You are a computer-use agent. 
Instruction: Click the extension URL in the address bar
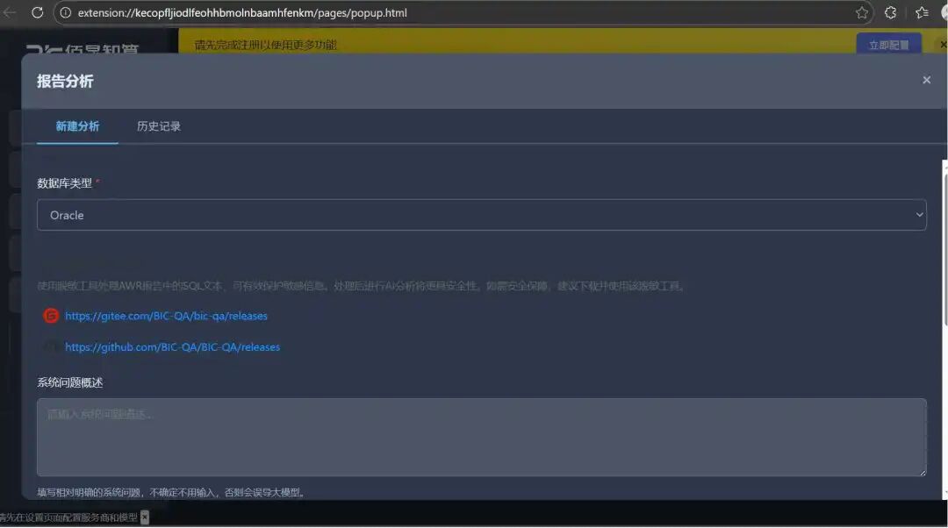pyautogui.click(x=242, y=12)
